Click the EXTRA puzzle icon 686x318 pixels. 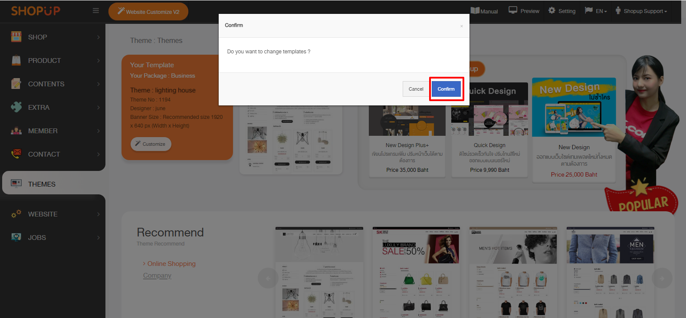pos(16,107)
